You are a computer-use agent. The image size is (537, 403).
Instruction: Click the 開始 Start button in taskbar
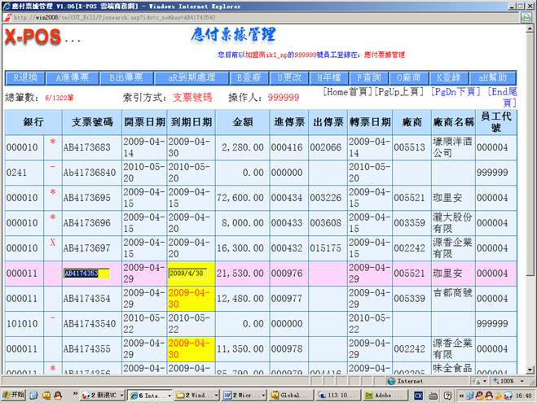pos(15,395)
